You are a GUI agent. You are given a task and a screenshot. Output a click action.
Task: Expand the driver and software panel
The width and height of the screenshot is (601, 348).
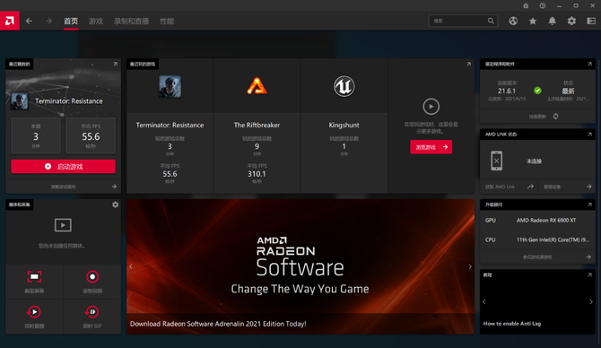coord(589,64)
